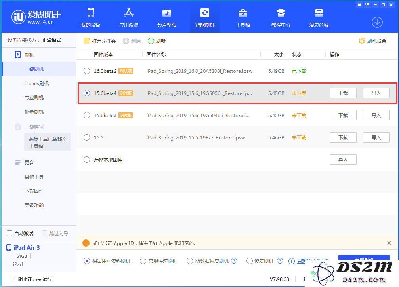This screenshot has width=399, height=287.
Task: Click the 爱思助手 logo
Action: click(x=36, y=17)
